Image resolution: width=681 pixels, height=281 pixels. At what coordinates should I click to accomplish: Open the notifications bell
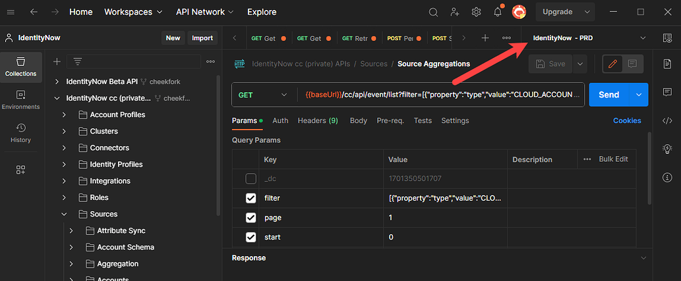[498, 12]
